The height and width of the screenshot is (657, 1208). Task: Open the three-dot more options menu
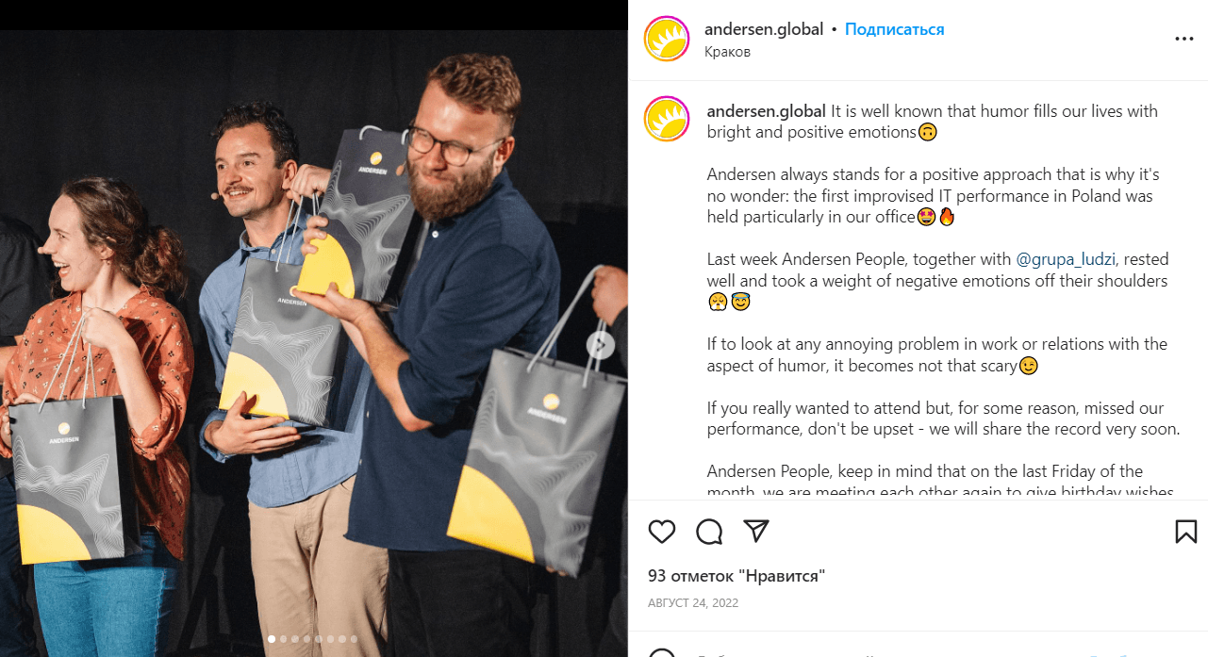[x=1184, y=40]
